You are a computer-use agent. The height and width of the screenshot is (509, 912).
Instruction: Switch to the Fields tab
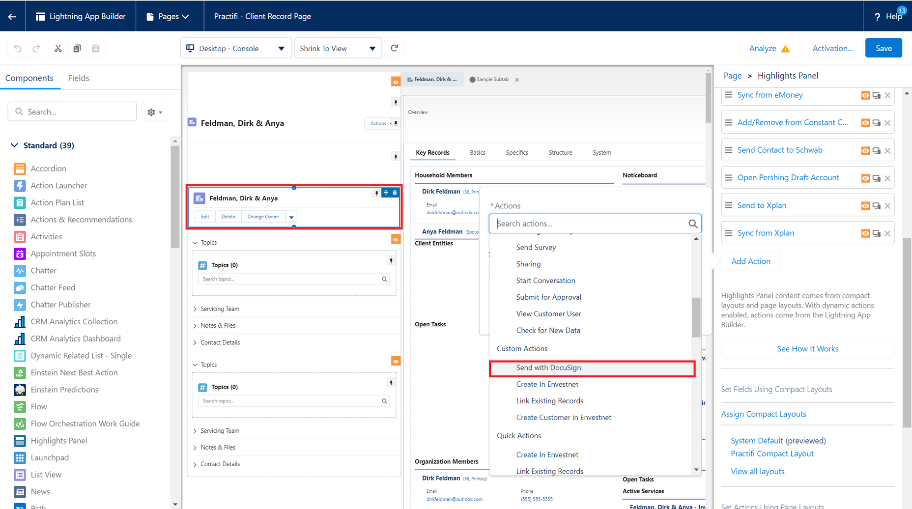(x=79, y=78)
